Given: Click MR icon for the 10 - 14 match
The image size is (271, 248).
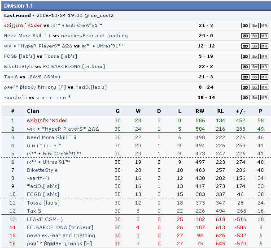Looking at the screenshot, I should coord(264,98).
